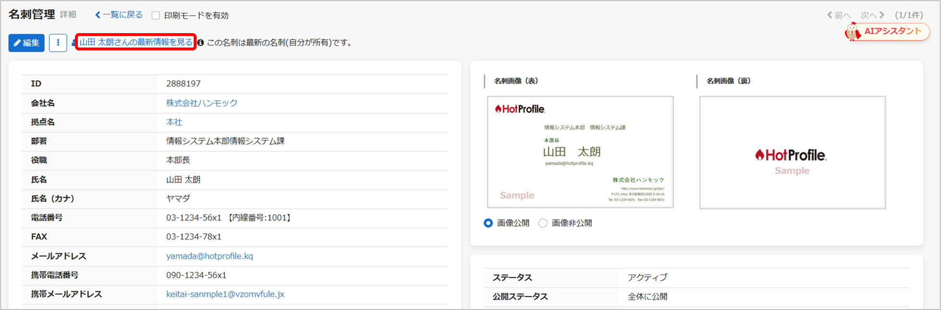Viewport: 941px width, 310px height.
Task: Open 山田 太朗さんの最新情報を見る link
Action: pos(136,42)
